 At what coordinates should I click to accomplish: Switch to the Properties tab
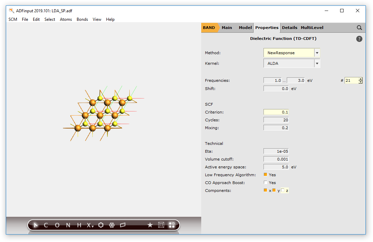pos(267,28)
